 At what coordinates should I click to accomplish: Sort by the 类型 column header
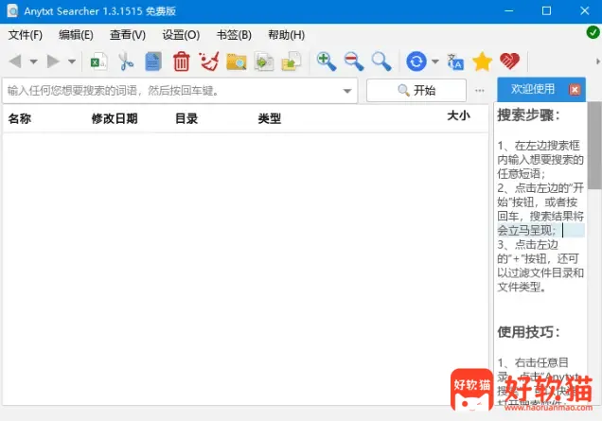click(270, 118)
